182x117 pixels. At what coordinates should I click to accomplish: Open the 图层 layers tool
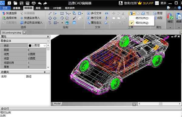pos(158,13)
